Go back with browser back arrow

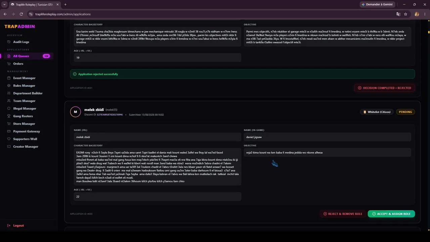[x=5, y=14]
